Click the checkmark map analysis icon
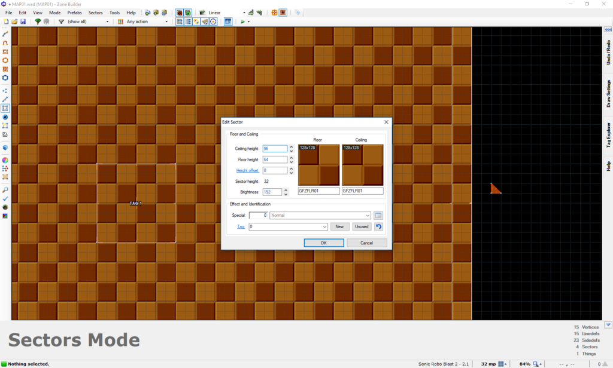Screen dimensions: 613x368 [x=5, y=198]
